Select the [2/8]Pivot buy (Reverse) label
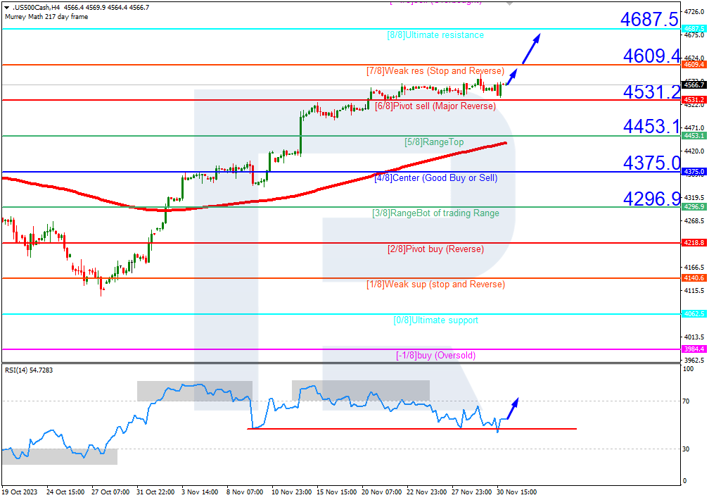Viewport: 709px width, 500px height. [x=436, y=249]
